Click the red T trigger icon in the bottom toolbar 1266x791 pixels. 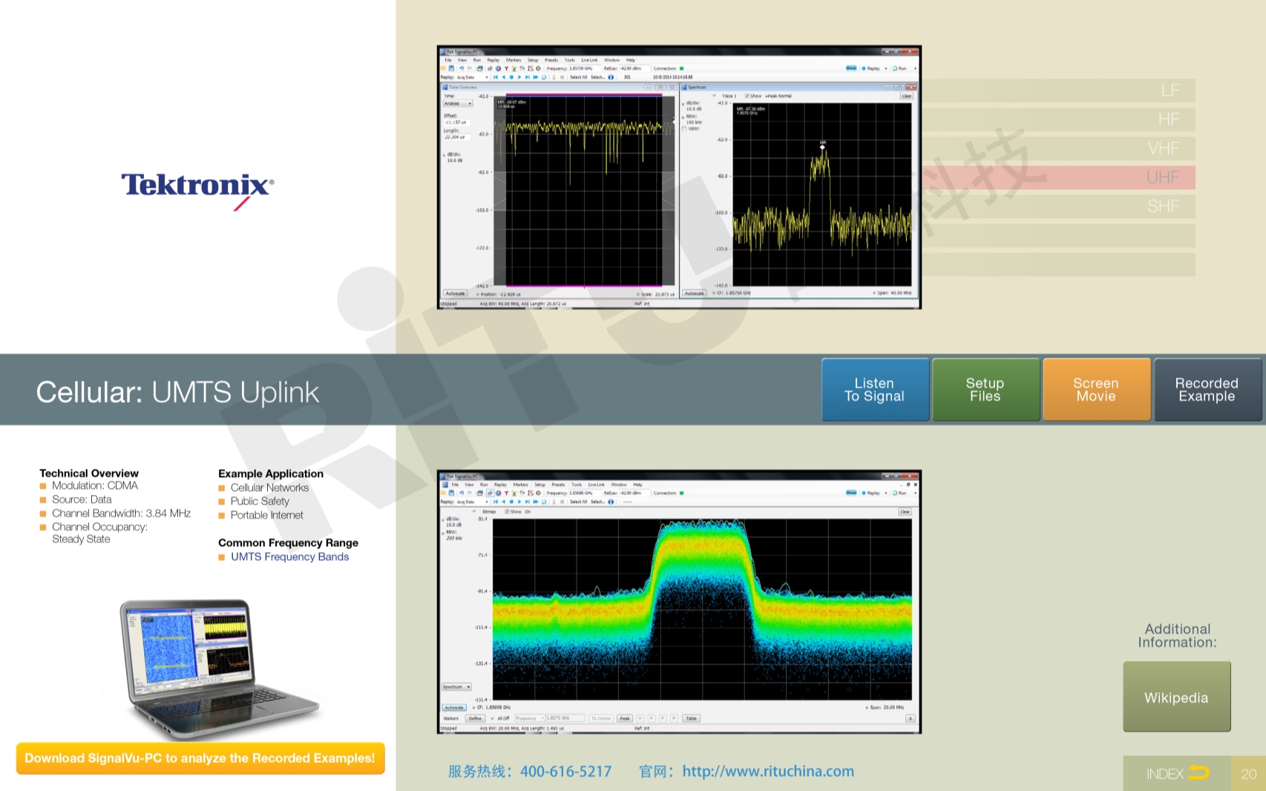click(506, 493)
